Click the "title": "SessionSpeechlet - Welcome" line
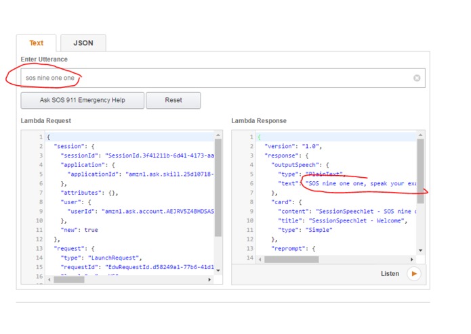This screenshot has width=471, height=334. pyautogui.click(x=342, y=220)
